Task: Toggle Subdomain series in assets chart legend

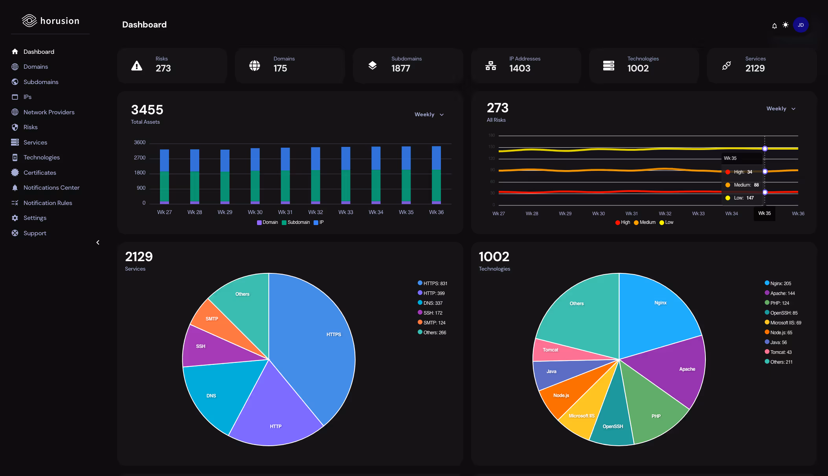Action: pos(296,222)
